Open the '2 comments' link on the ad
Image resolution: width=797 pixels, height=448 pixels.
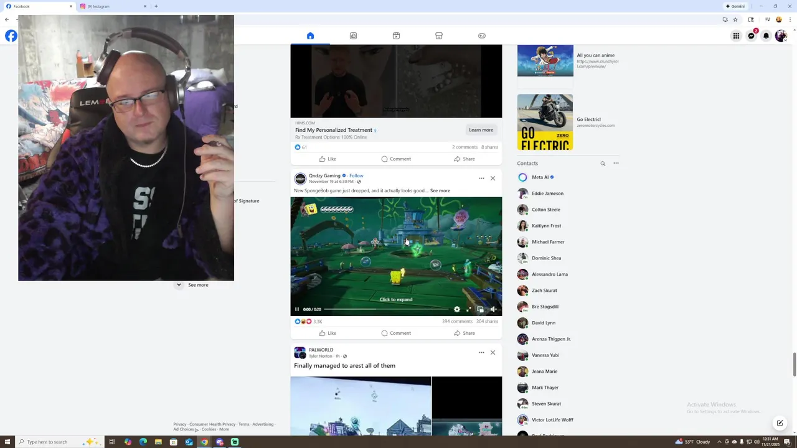point(465,147)
